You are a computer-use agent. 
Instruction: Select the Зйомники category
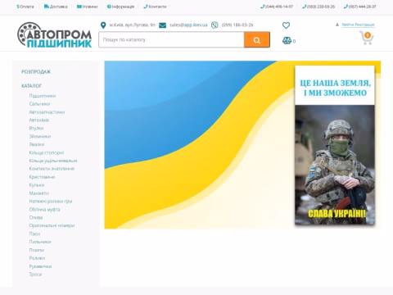[40, 136]
